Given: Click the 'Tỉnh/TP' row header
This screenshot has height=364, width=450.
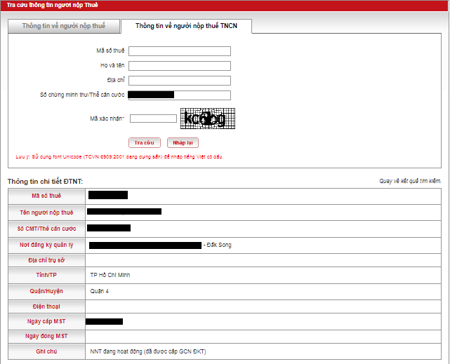Looking at the screenshot, I should pos(46,275).
